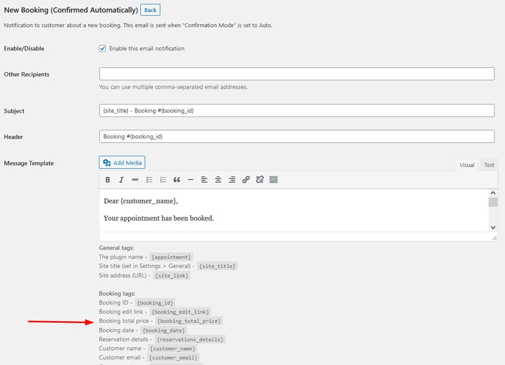Screen dimensions: 505x365
Task: Align text right
Action: coord(232,180)
